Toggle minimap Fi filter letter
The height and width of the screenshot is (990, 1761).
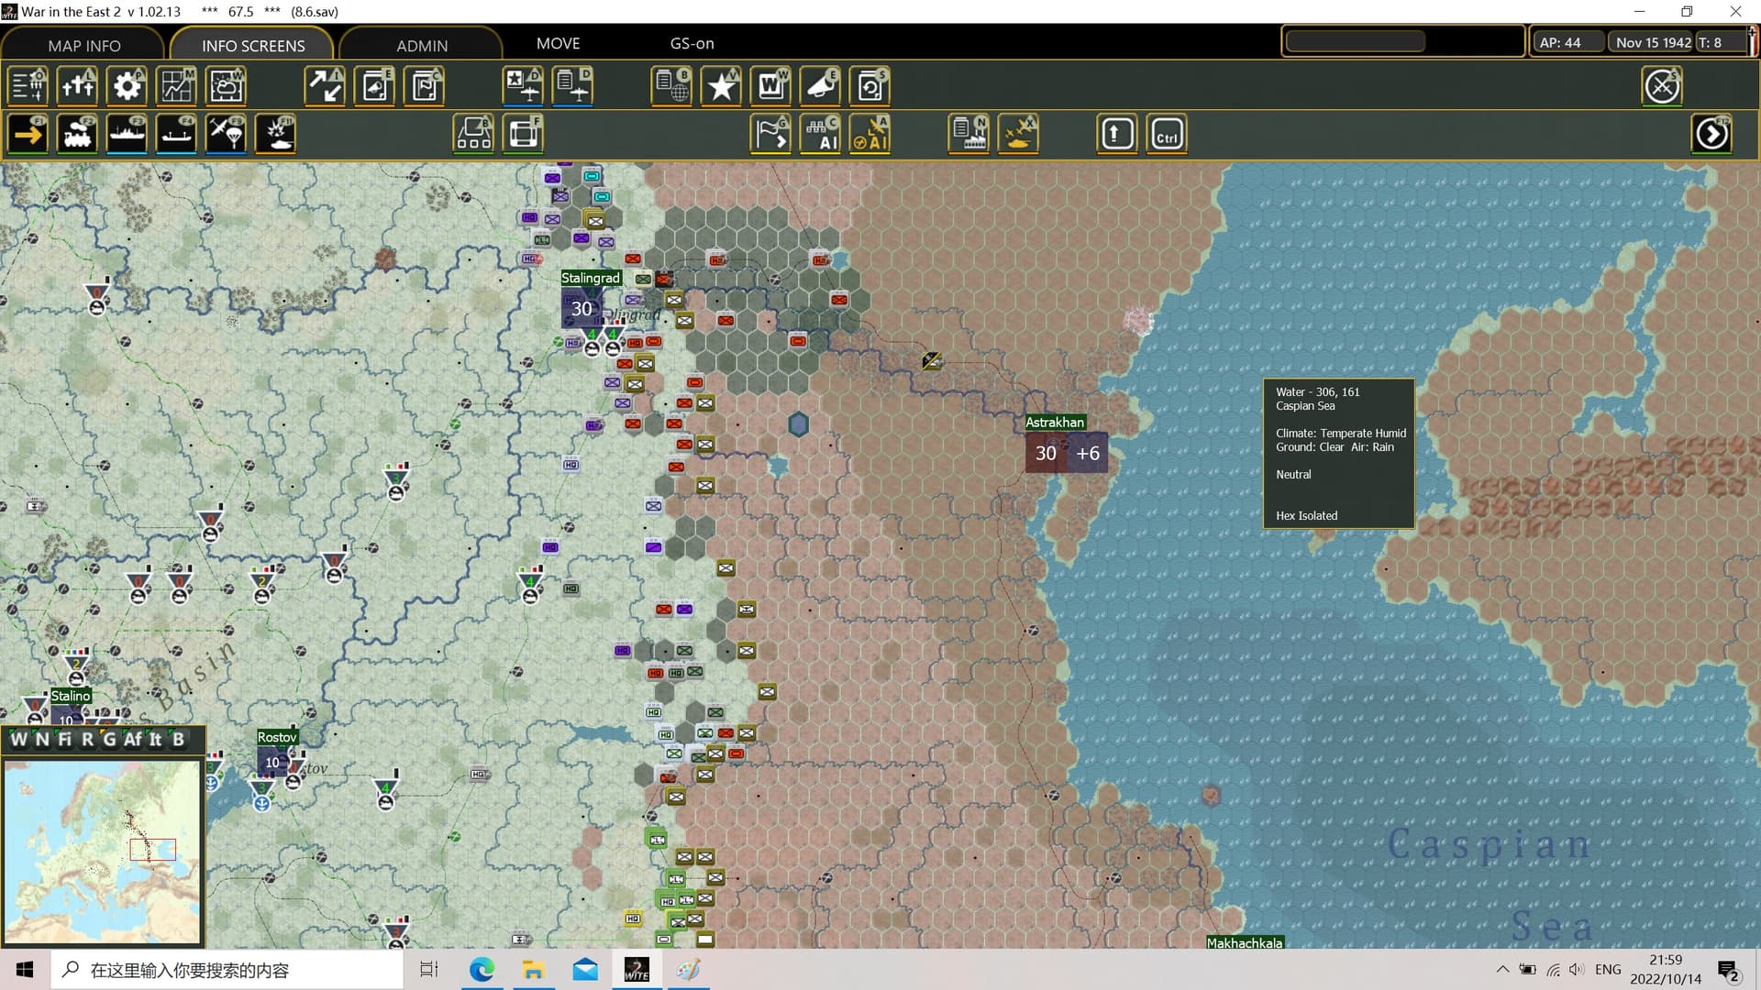64,739
